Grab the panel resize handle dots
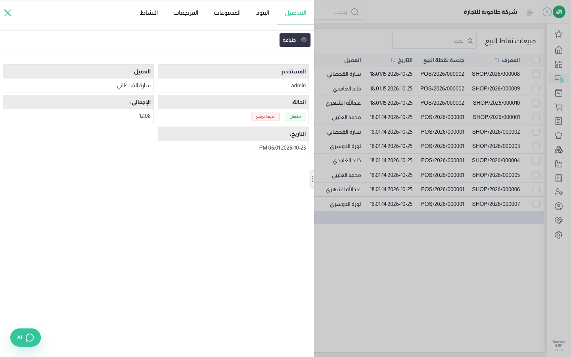This screenshot has height=357, width=571. click(312, 179)
